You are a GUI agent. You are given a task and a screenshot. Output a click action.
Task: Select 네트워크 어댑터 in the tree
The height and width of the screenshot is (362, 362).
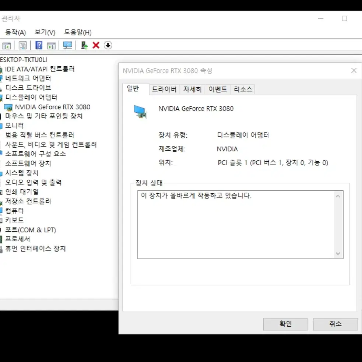tap(28, 78)
